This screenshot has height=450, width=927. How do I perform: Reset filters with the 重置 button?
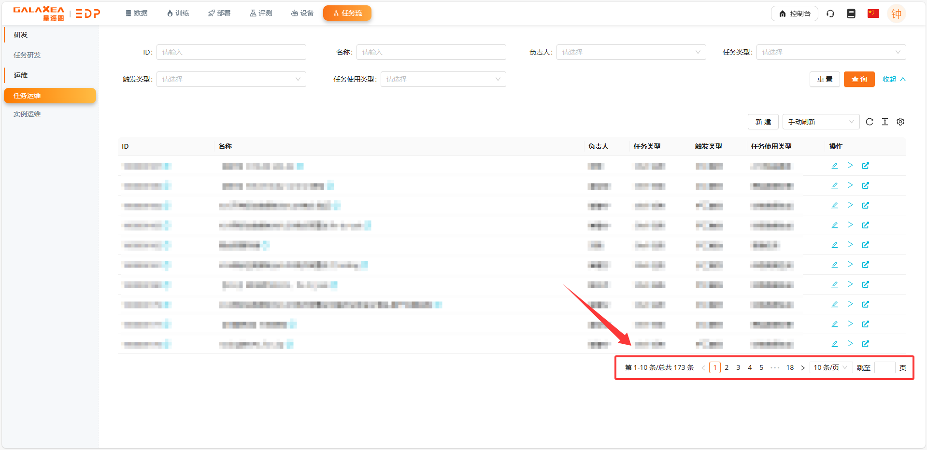coord(825,79)
